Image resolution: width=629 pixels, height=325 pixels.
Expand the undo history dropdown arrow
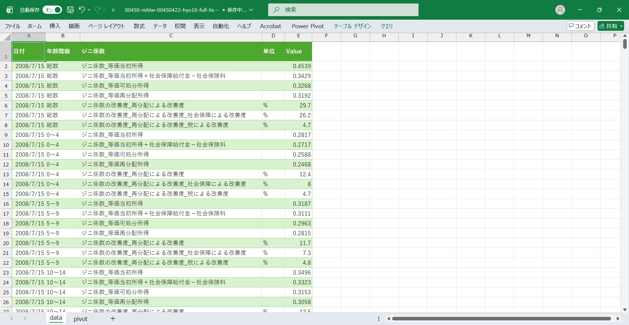89,10
